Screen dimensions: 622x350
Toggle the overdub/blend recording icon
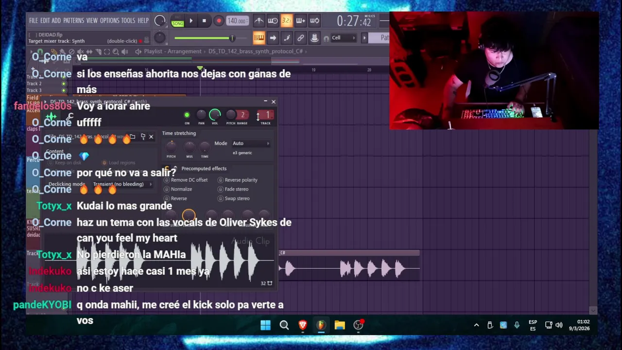(300, 20)
